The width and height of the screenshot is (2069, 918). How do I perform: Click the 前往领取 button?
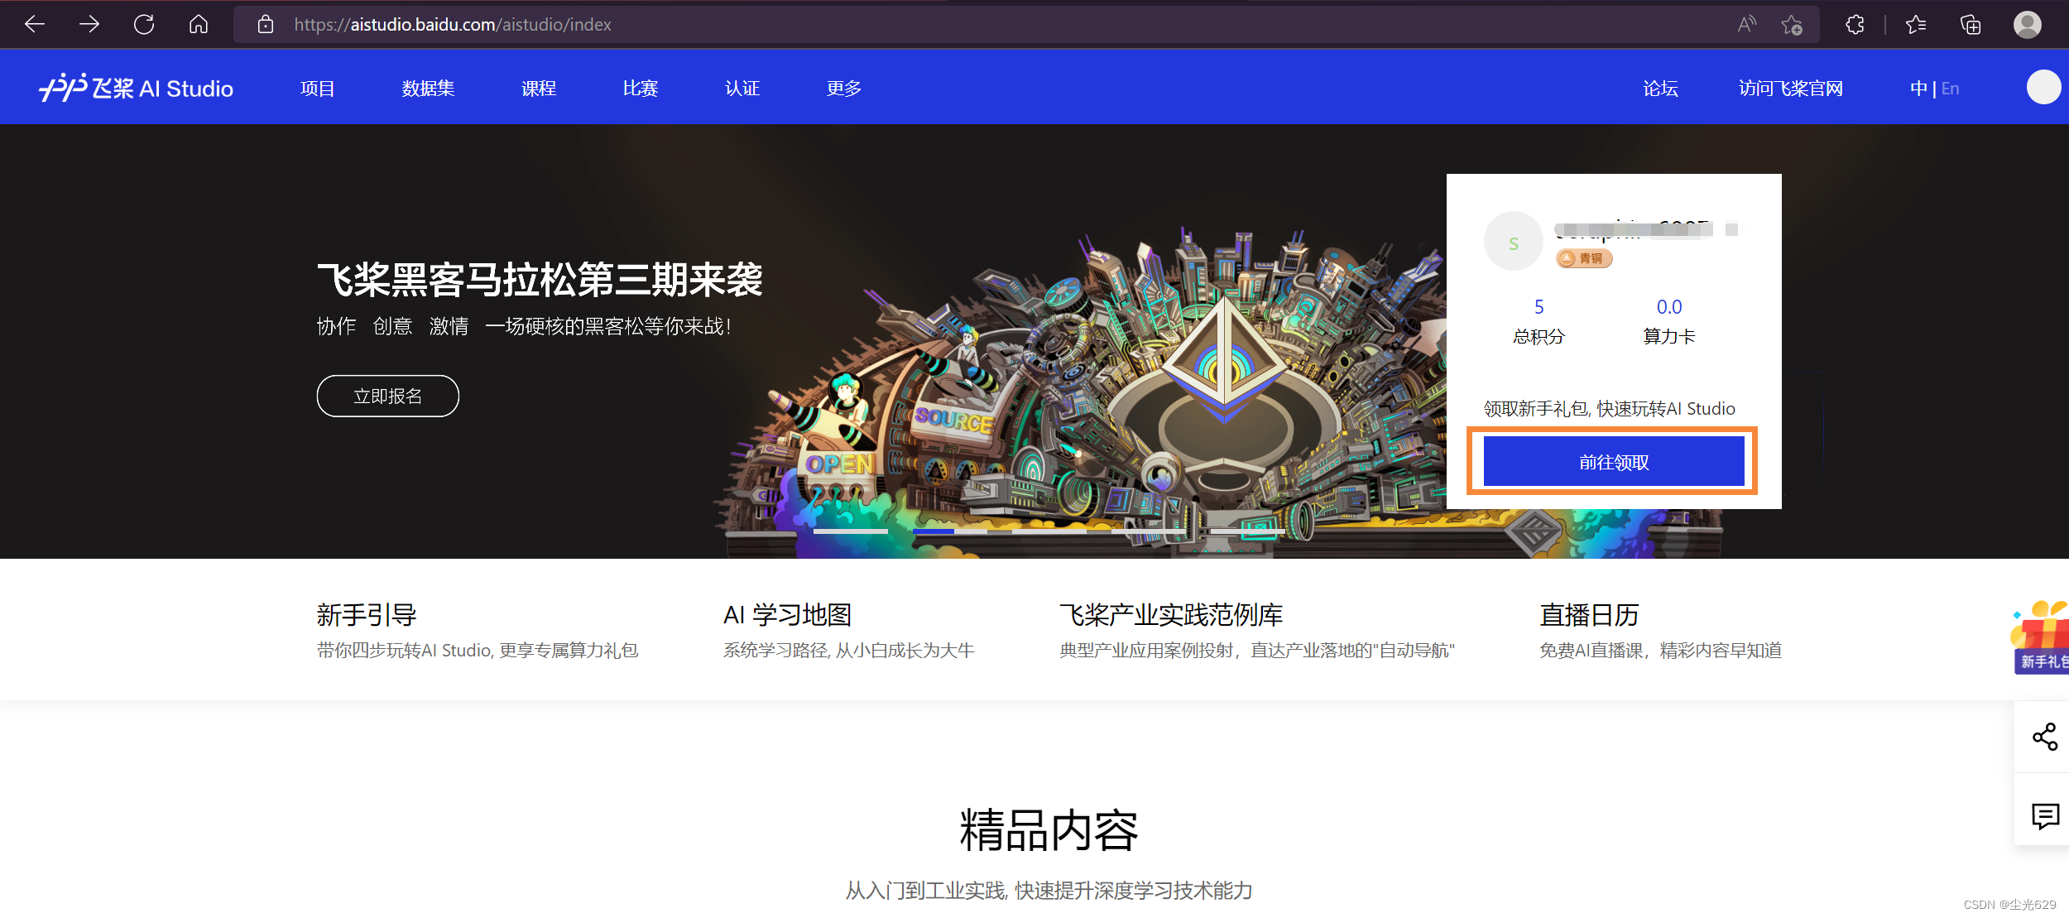click(1614, 462)
